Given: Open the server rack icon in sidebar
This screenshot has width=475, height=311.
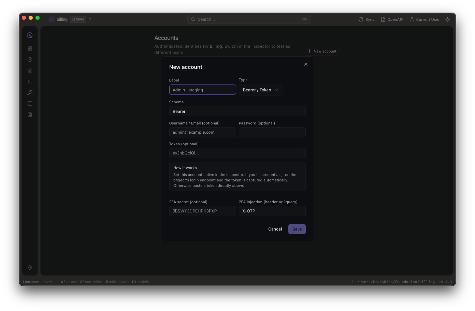Looking at the screenshot, I should click(x=30, y=103).
